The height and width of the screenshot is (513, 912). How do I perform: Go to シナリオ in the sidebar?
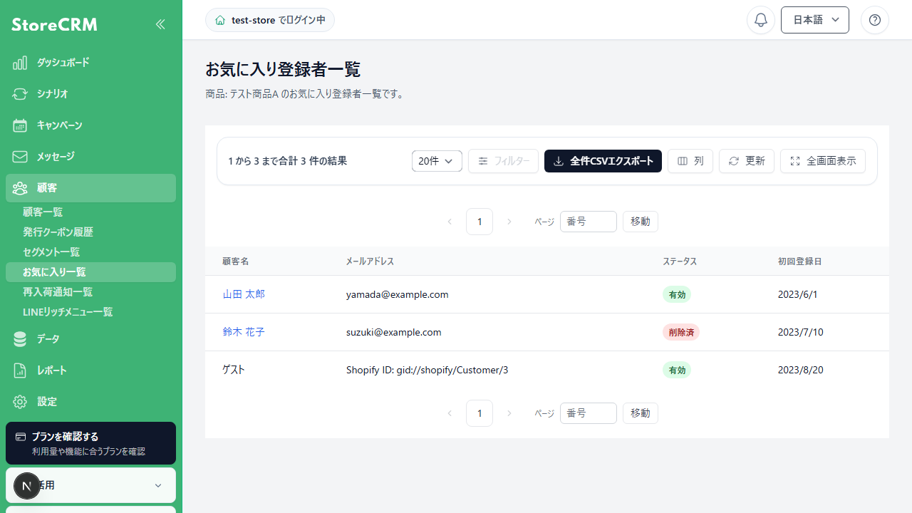90,94
